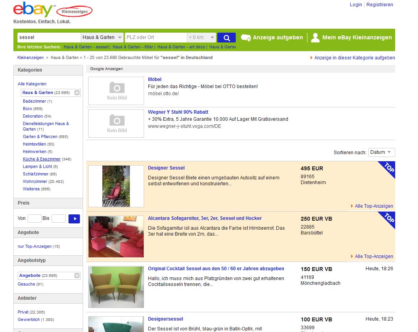Screen dimensions: 418x332
Task: Click the search keyword field containing sessel
Action: [x=49, y=38]
